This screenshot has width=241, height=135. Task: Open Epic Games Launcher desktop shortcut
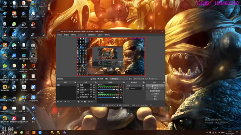[33, 58]
